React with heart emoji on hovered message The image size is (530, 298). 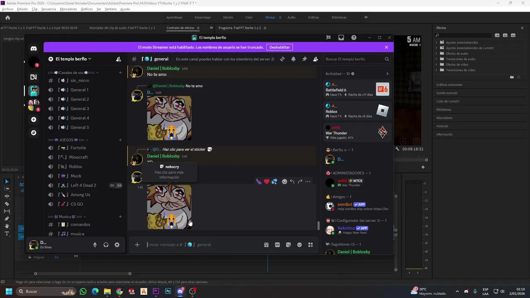point(267,182)
